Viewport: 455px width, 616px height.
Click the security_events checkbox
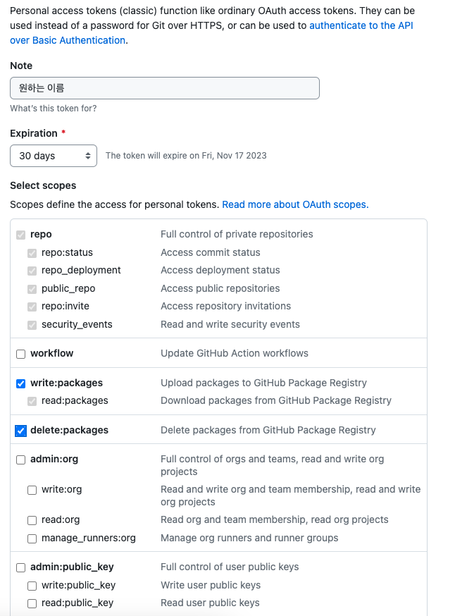(32, 326)
